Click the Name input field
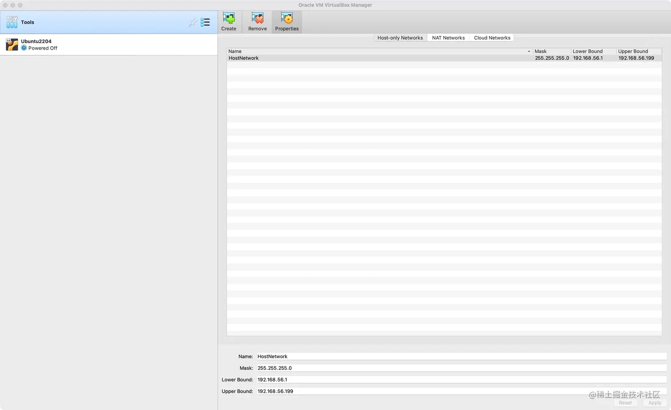The image size is (671, 410). click(461, 356)
